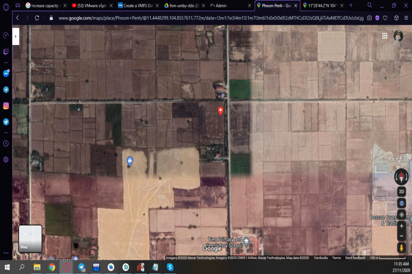Toggle the 3D view button
This screenshot has width=412, height=274.
tap(401, 191)
